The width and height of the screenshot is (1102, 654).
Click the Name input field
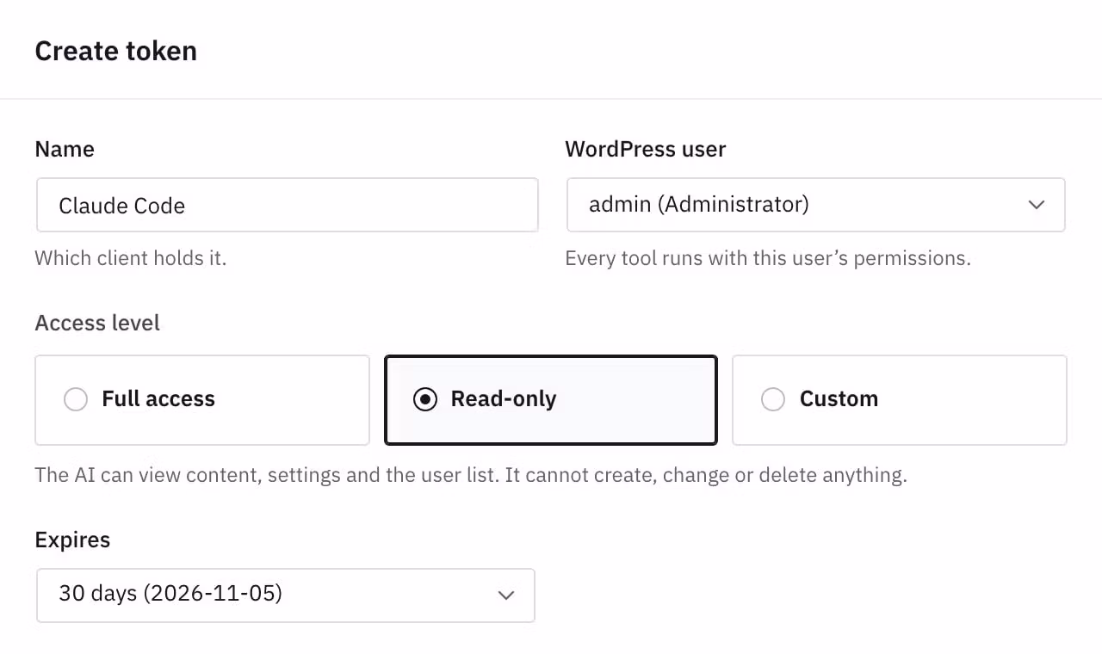point(288,205)
